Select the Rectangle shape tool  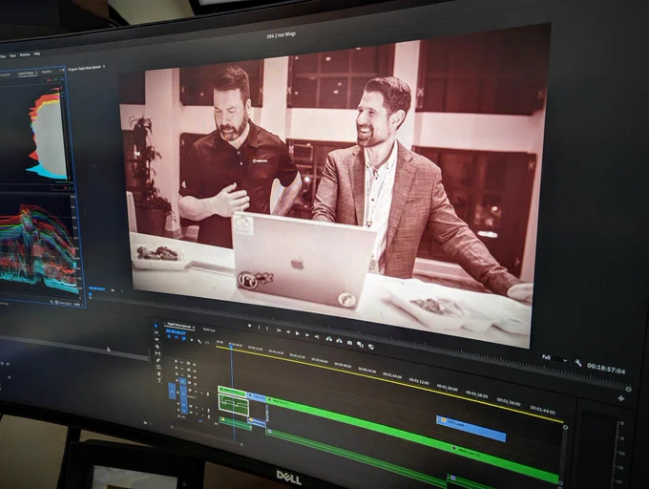158,368
